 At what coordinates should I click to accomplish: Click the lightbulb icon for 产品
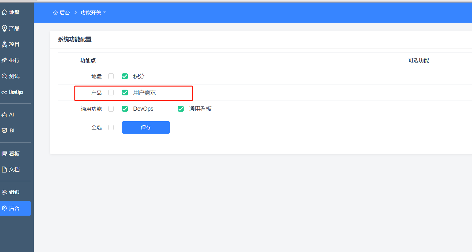tap(4, 28)
